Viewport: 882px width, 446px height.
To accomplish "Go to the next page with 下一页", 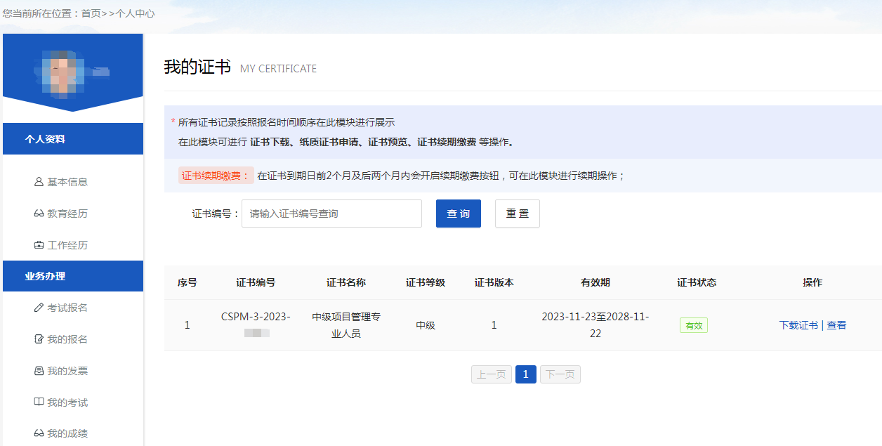I will point(560,374).
